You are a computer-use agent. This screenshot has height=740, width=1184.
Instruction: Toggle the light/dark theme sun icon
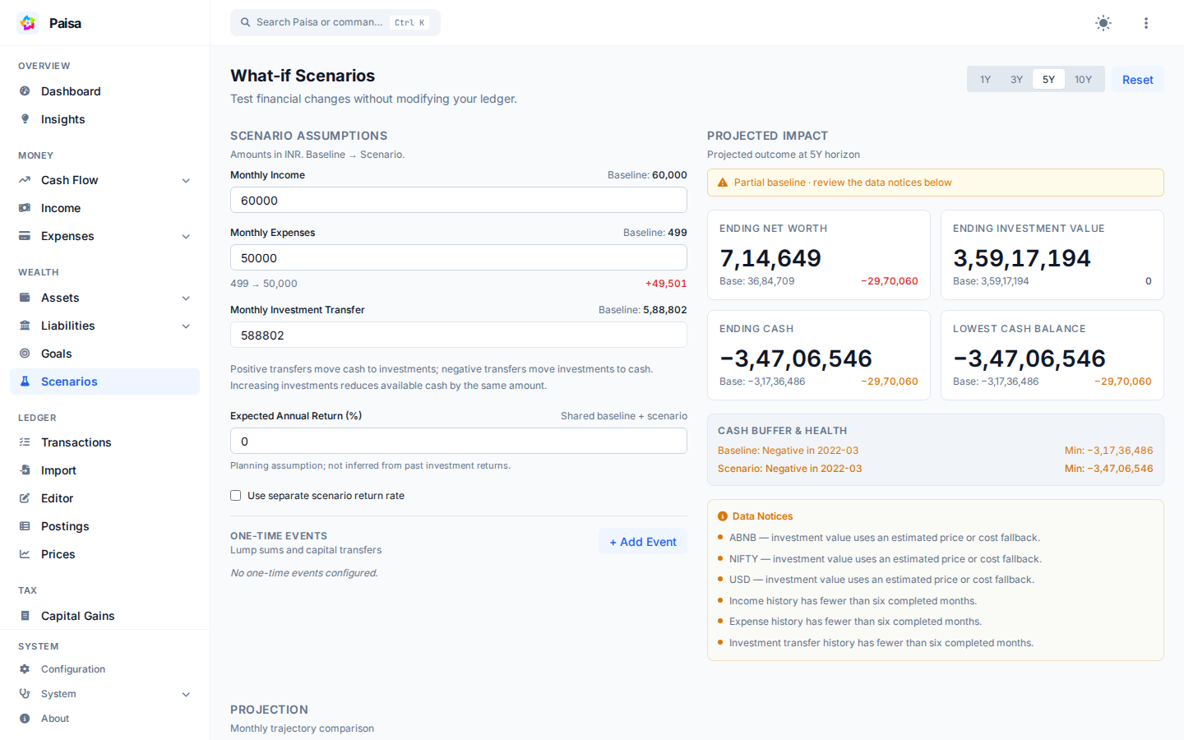coord(1103,23)
